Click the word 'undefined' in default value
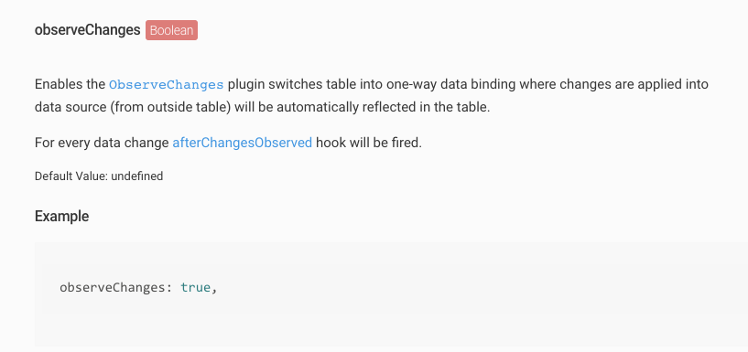 point(137,176)
